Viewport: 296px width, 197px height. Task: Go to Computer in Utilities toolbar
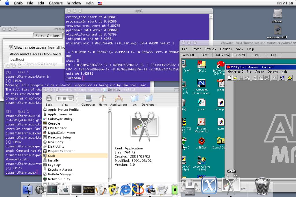[x=88, y=100]
